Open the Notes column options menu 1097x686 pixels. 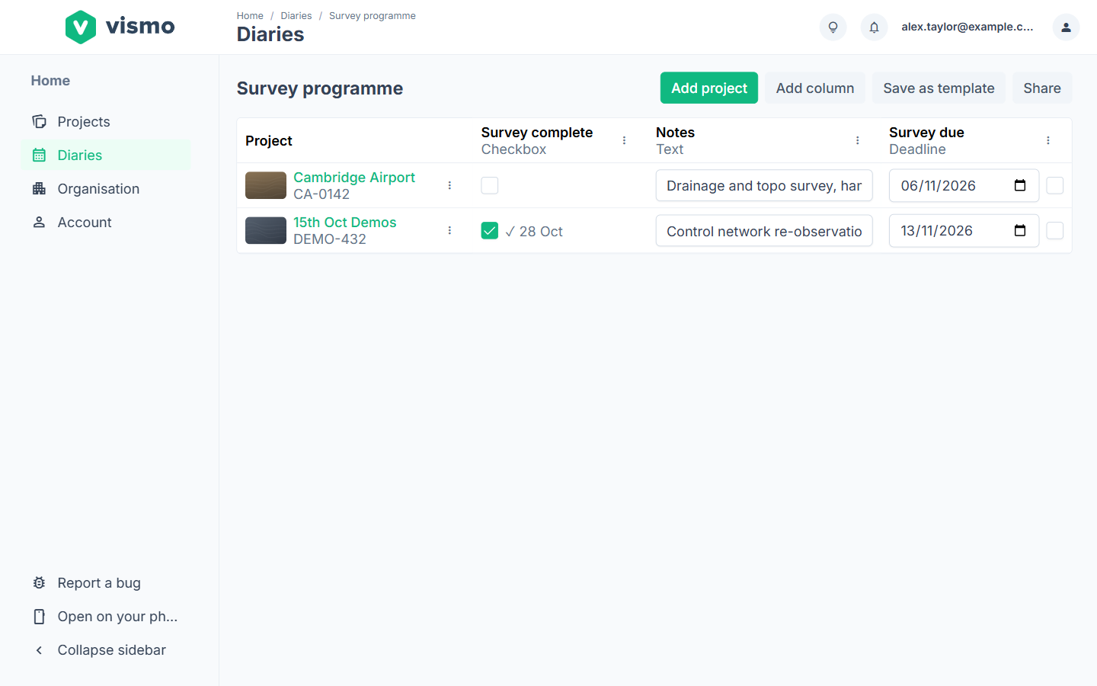tap(857, 140)
